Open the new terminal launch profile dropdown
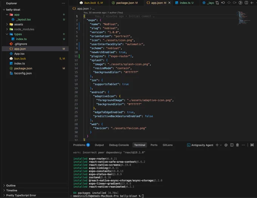 click(221, 145)
